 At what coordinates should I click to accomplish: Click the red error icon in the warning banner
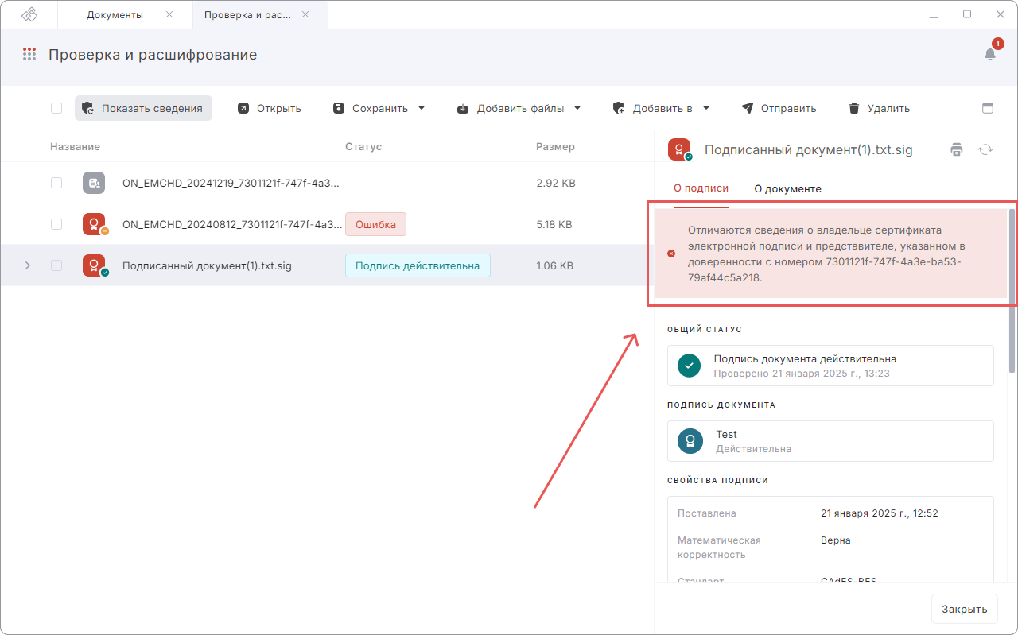[x=671, y=254]
